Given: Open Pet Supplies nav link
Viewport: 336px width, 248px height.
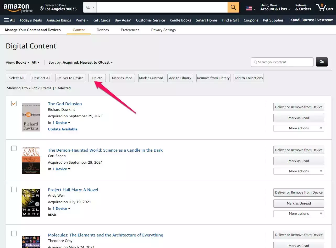Looking at the screenshot, I should point(273,20).
